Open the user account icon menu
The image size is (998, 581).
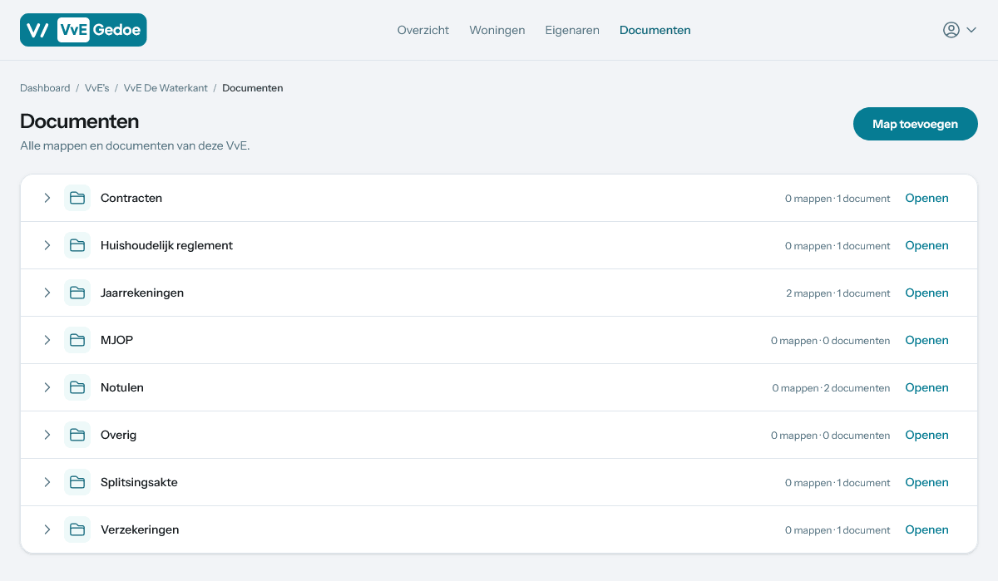(951, 30)
